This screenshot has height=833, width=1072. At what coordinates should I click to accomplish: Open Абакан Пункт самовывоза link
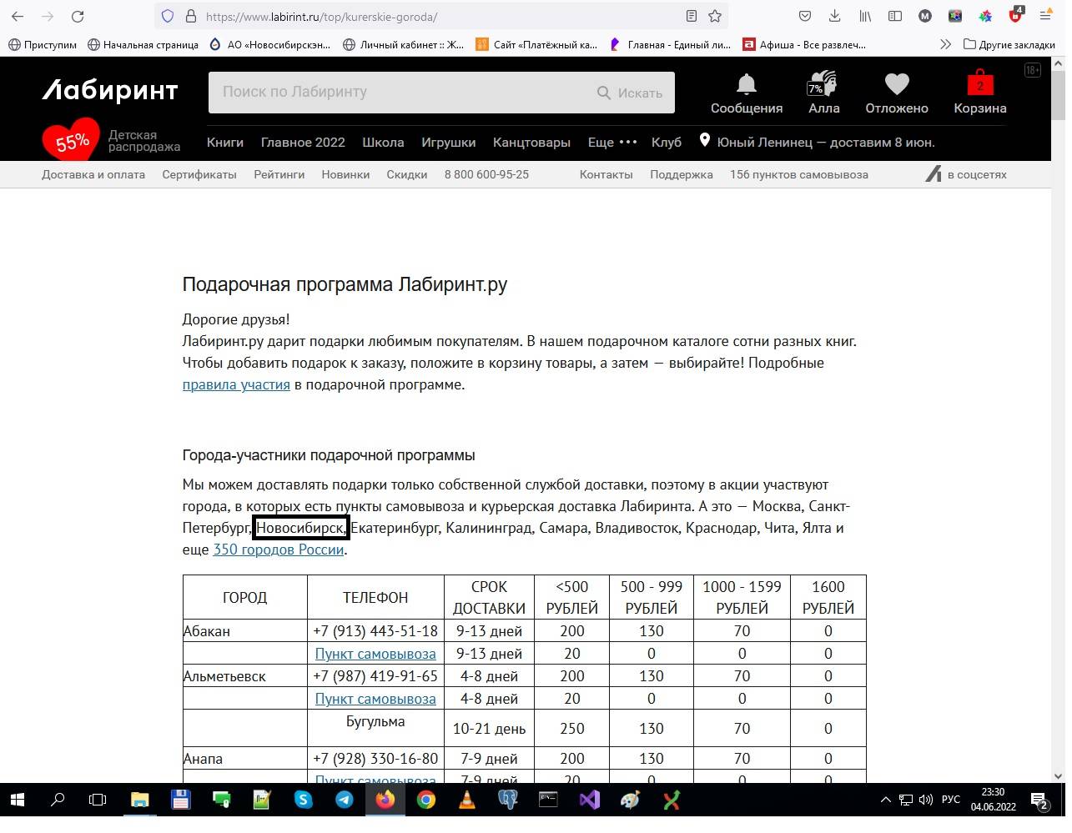coord(375,654)
